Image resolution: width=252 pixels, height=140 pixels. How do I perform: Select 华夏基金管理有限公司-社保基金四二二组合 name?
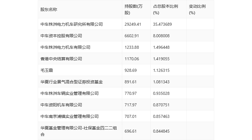point(79,131)
